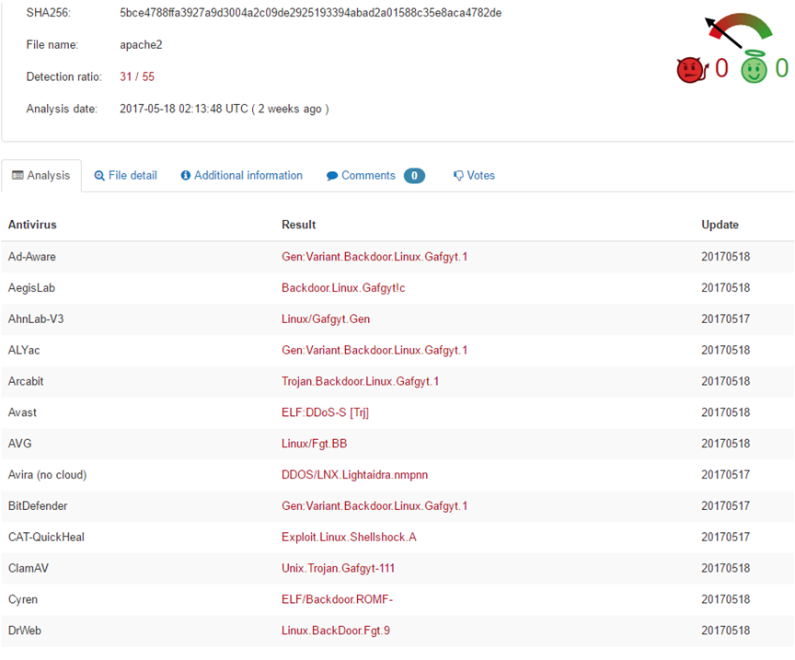Click the community score gauge meter
795x660 pixels.
click(x=740, y=29)
